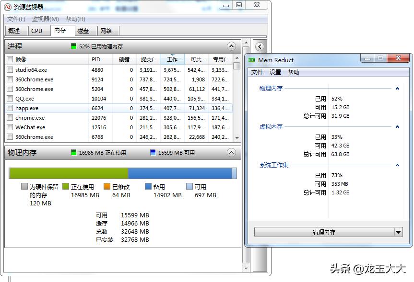The width and height of the screenshot is (414, 282).
Task: Click the blue 备用 legend icon
Action: click(x=149, y=186)
